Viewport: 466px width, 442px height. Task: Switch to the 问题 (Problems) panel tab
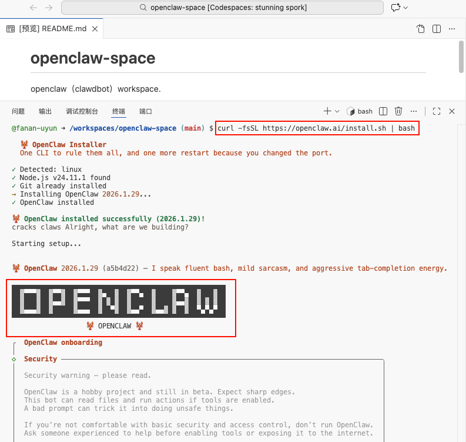pyautogui.click(x=18, y=111)
